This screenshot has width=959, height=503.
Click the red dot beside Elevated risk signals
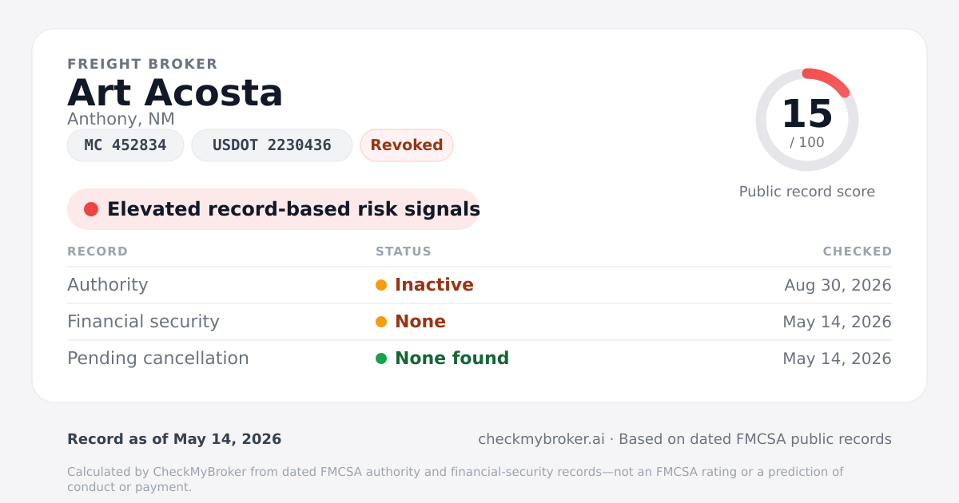coord(91,209)
